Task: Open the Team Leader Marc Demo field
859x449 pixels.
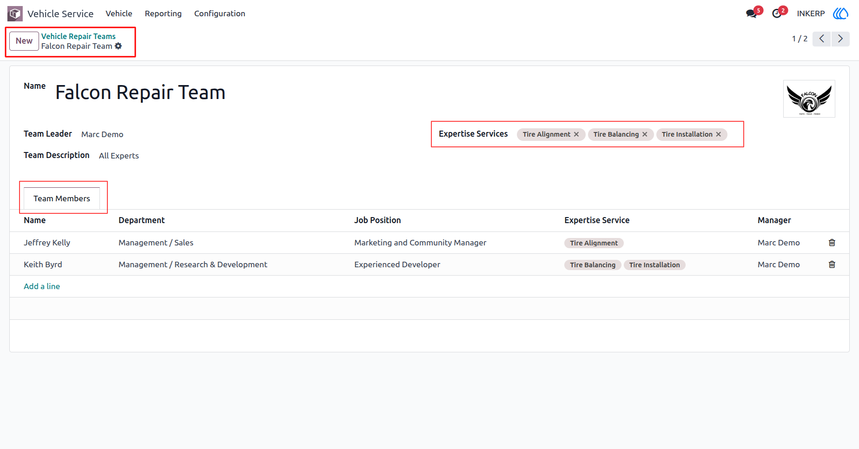Action: pyautogui.click(x=102, y=134)
